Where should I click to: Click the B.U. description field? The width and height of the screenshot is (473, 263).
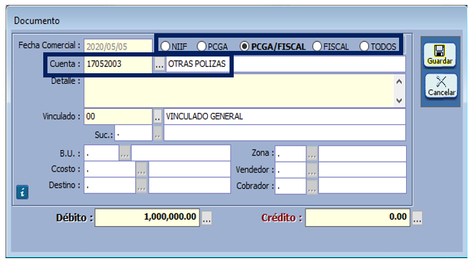coord(181,153)
